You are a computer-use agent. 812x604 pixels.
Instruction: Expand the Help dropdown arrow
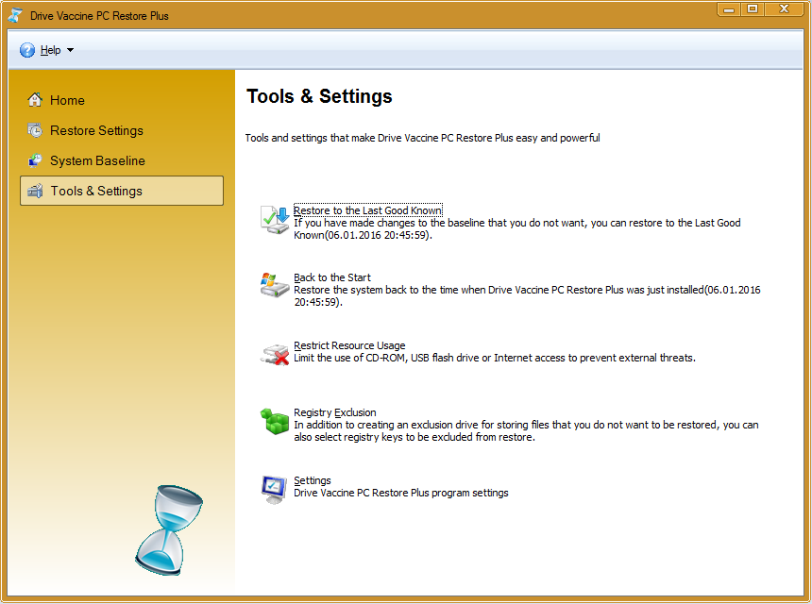coord(71,50)
